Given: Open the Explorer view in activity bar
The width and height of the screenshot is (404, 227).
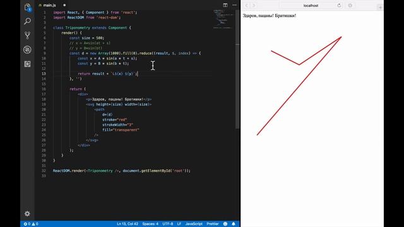Looking at the screenshot, I should [x=27, y=7].
